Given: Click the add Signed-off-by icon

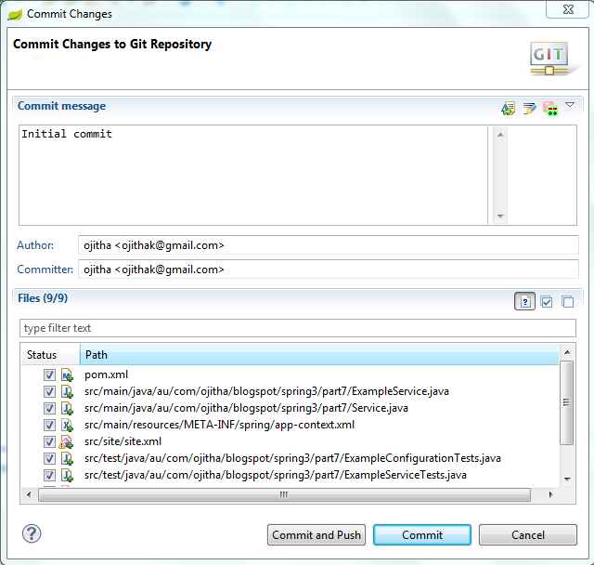Looking at the screenshot, I should (x=529, y=109).
